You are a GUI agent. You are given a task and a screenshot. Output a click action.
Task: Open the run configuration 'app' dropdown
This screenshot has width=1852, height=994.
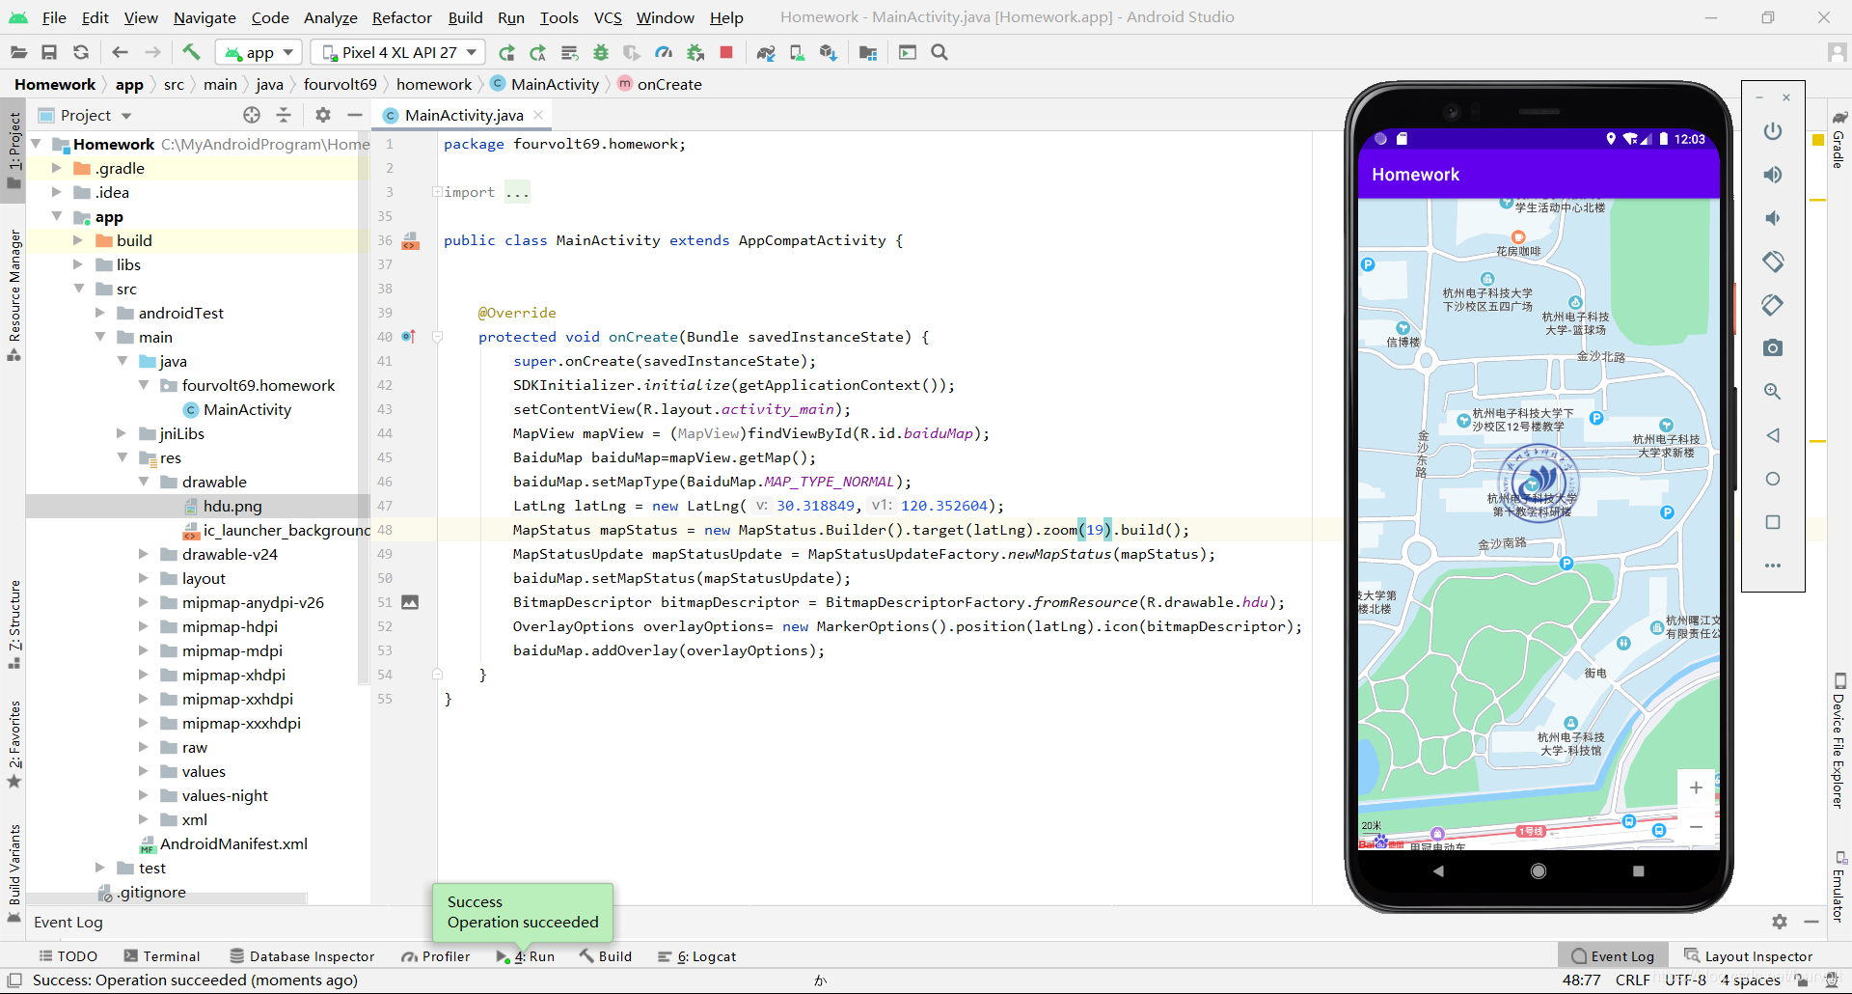pyautogui.click(x=259, y=52)
